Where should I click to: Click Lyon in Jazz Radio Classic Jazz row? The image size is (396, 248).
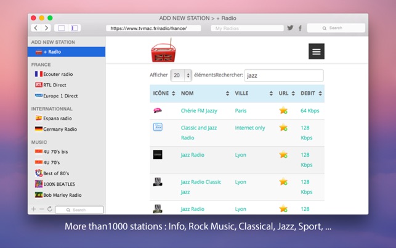(x=240, y=182)
